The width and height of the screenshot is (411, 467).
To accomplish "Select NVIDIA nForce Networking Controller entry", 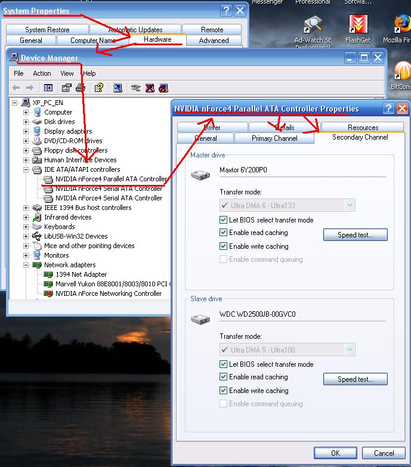I will (109, 293).
